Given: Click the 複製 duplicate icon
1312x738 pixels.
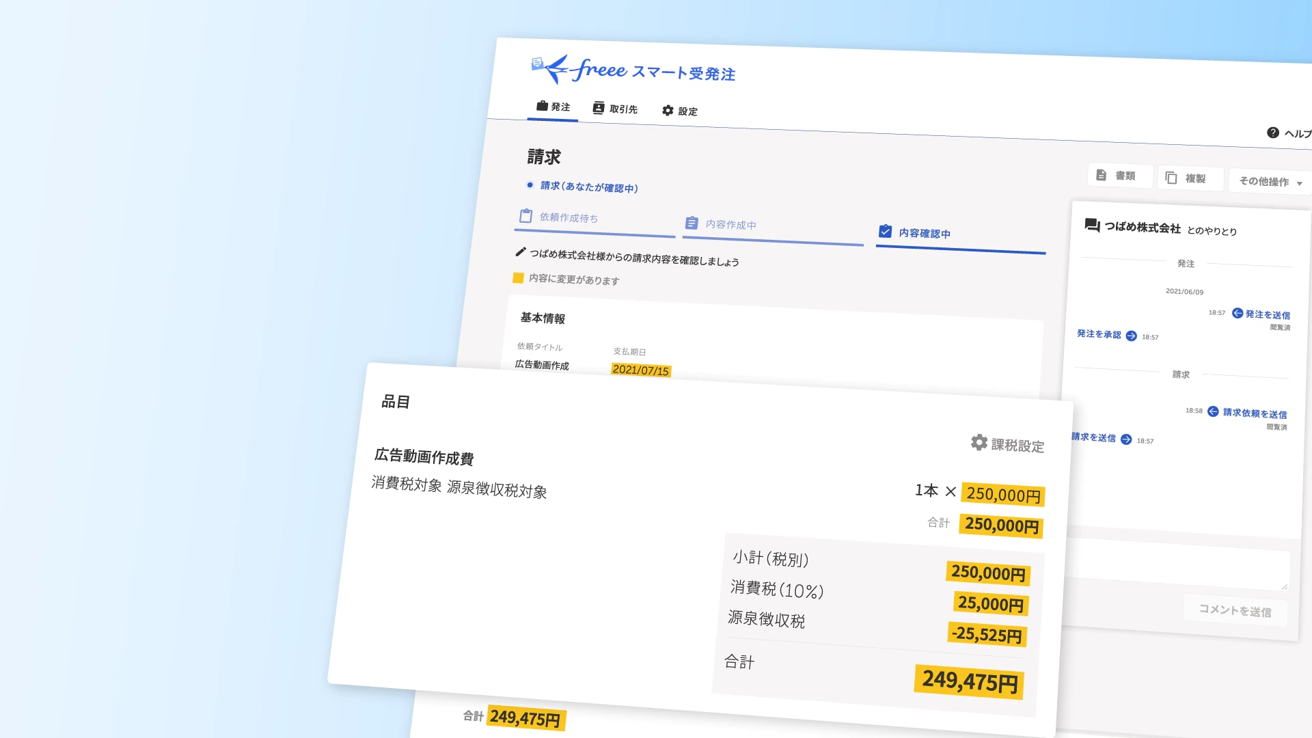Looking at the screenshot, I should pyautogui.click(x=1171, y=178).
